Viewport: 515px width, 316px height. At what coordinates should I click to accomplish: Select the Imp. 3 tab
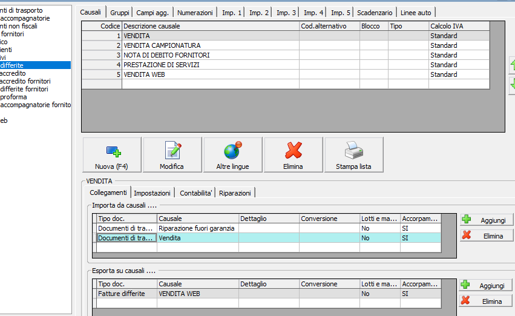pos(286,13)
